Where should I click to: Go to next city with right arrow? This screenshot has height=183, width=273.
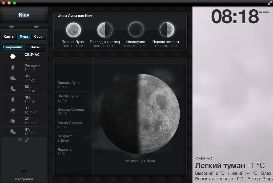(36, 27)
